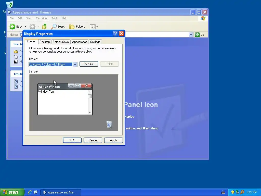Expand the Theme dropdown arrow

click(75, 65)
